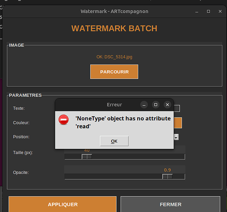Open the PARCOURIR file browser
227x212 pixels.
tap(114, 72)
